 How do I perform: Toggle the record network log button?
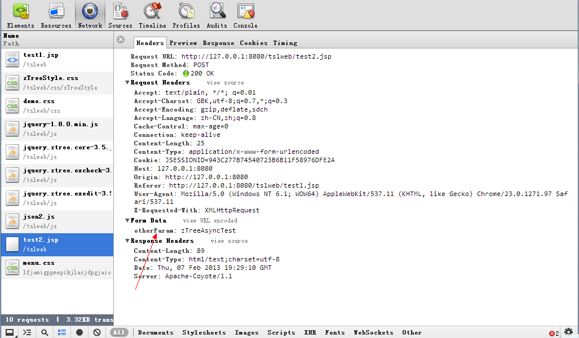point(79,332)
